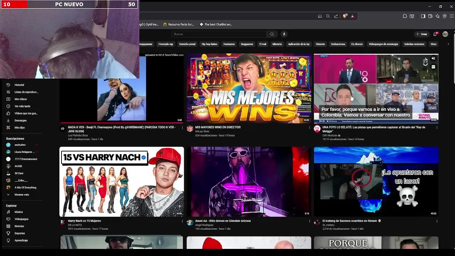Expand Mostrar más subscriptions
The width and height of the screenshot is (455, 256).
[18, 194]
